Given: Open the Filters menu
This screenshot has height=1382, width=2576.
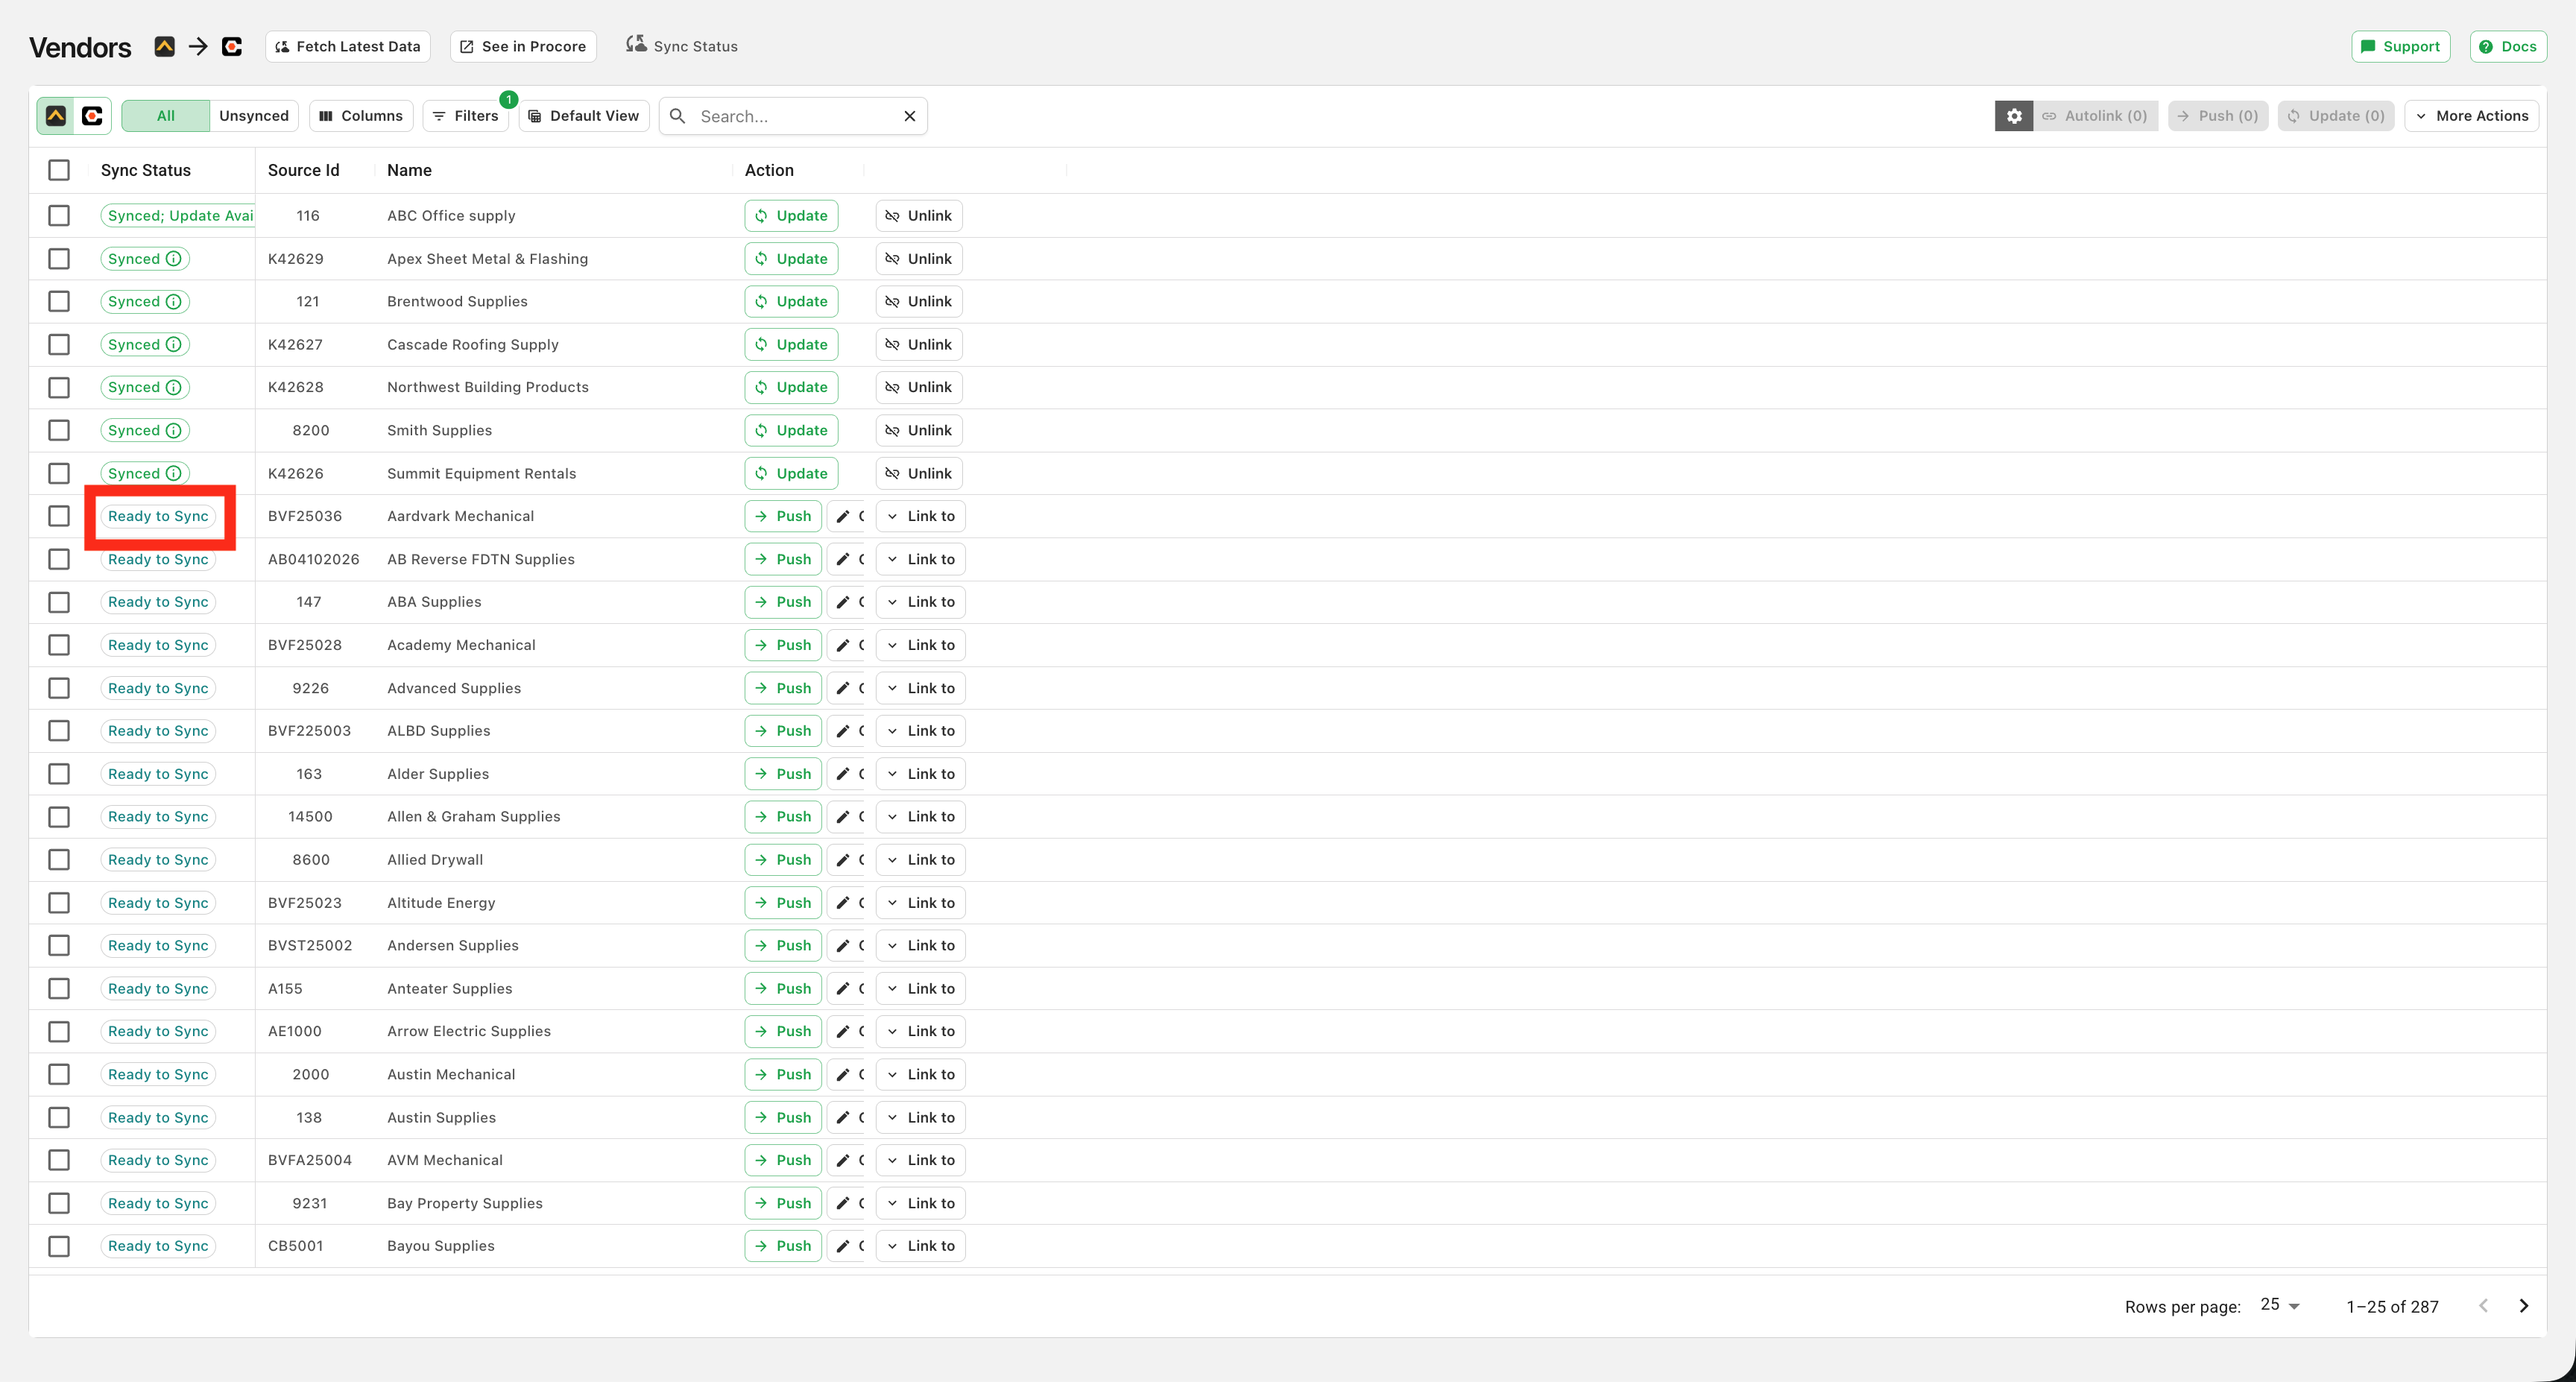Looking at the screenshot, I should (466, 116).
